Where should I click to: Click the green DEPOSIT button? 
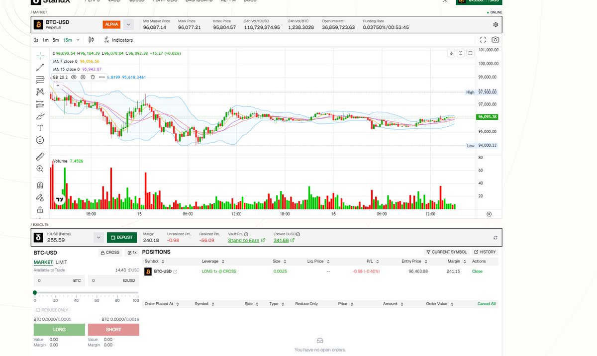point(122,238)
